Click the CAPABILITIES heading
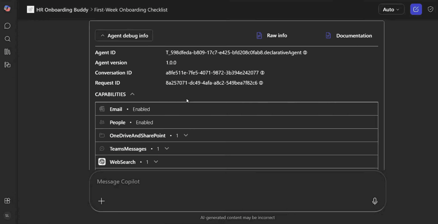The image size is (438, 224). coord(110,94)
